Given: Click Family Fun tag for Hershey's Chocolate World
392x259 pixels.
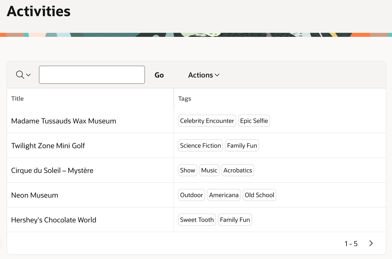Looking at the screenshot, I should coord(235,220).
